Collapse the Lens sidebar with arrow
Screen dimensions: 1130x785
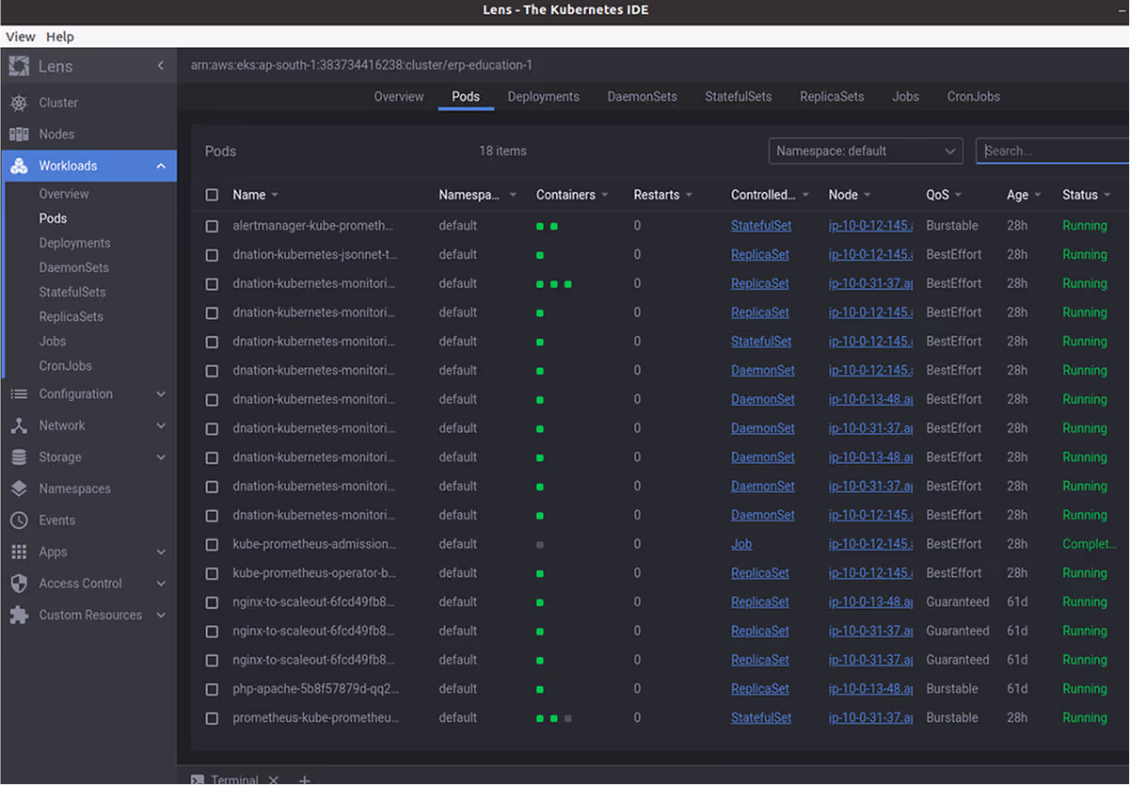(161, 66)
